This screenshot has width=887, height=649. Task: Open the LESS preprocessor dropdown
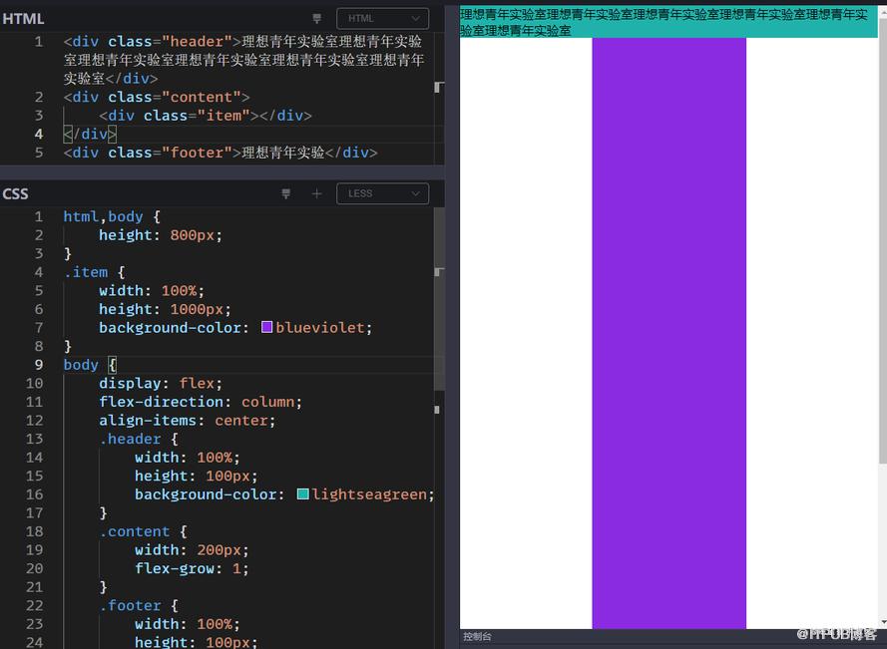(x=382, y=194)
